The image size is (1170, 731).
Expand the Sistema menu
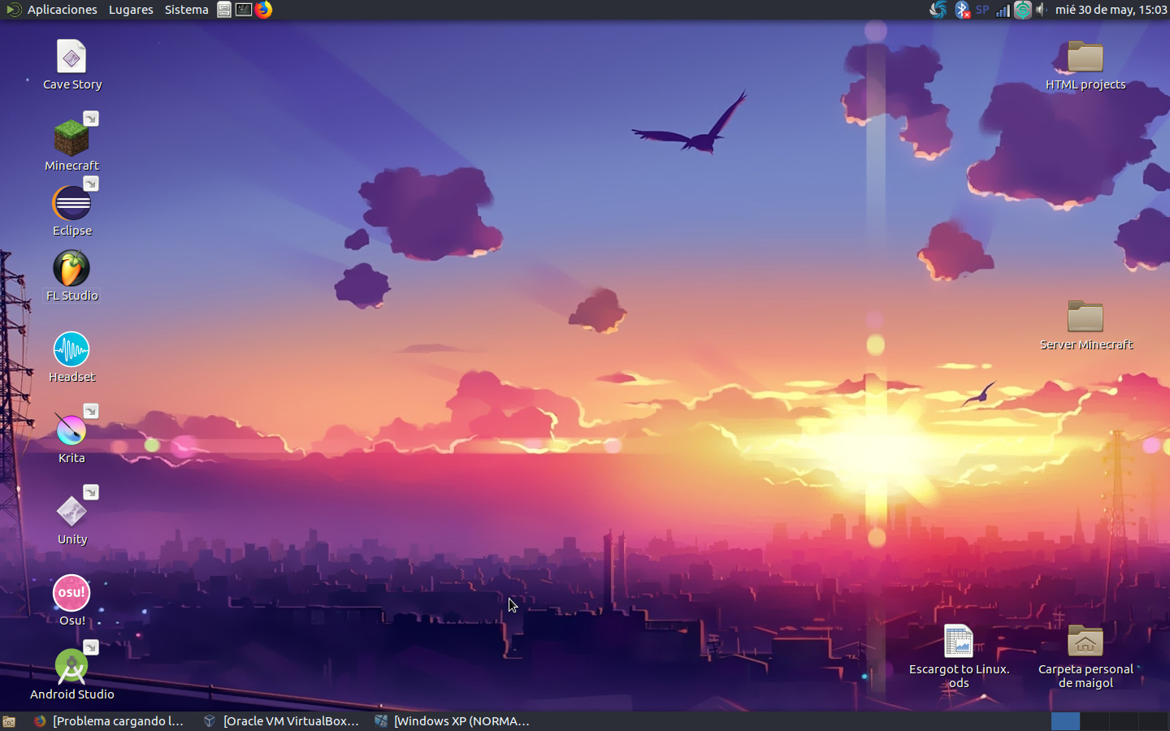click(x=186, y=10)
